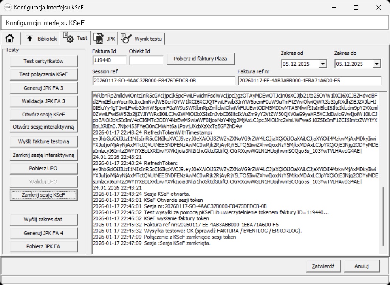
Task: Click the Zakres od date value
Action: point(296,64)
